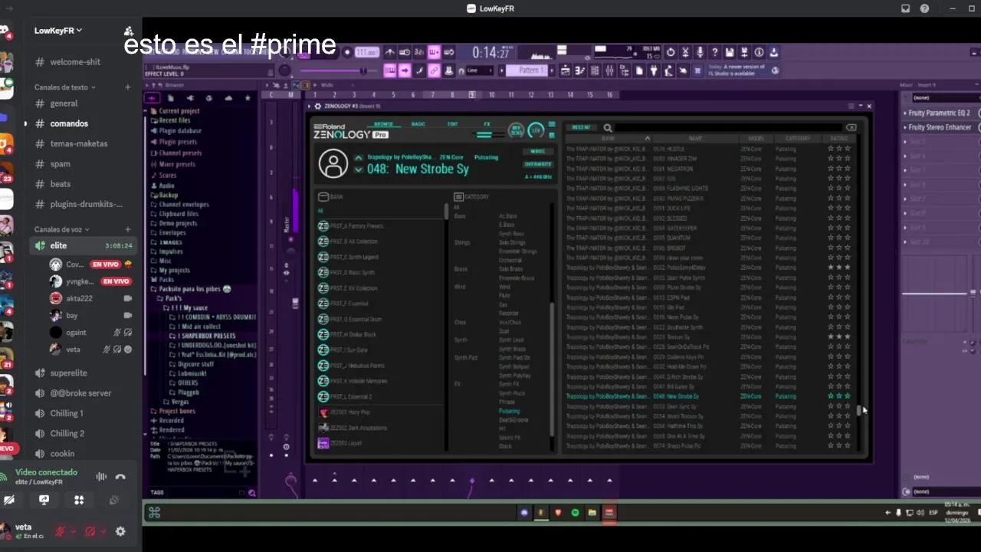Click the Zenology preset search input field
Screen dimensions: 981x552
tap(728, 128)
